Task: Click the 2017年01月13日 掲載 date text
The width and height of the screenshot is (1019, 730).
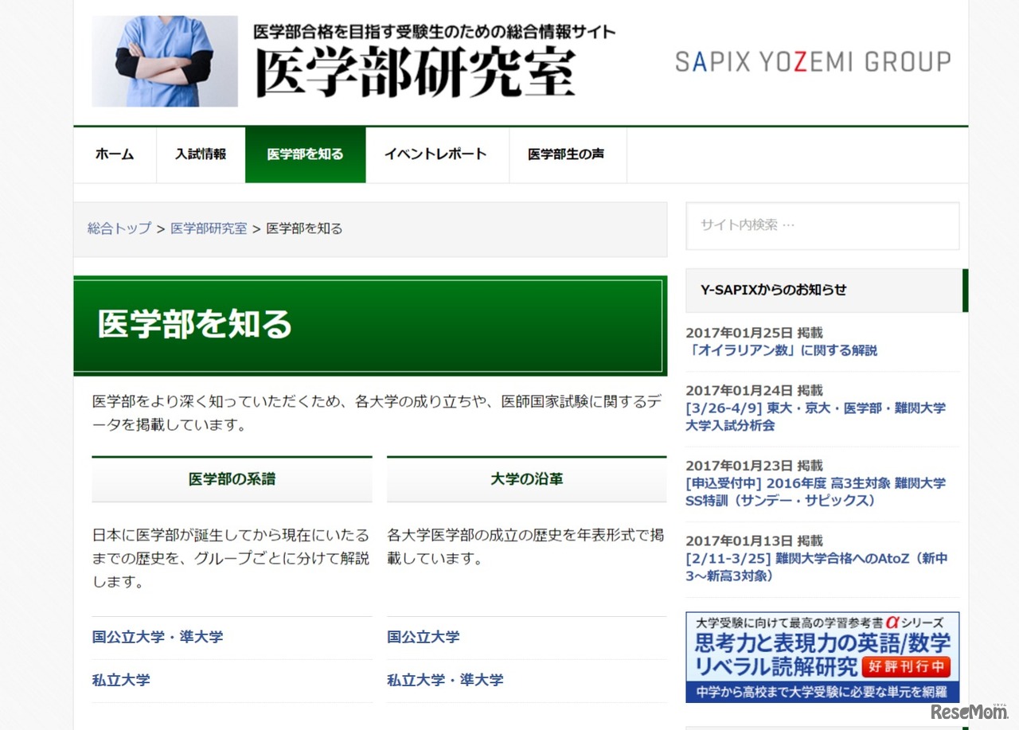Action: click(x=755, y=541)
